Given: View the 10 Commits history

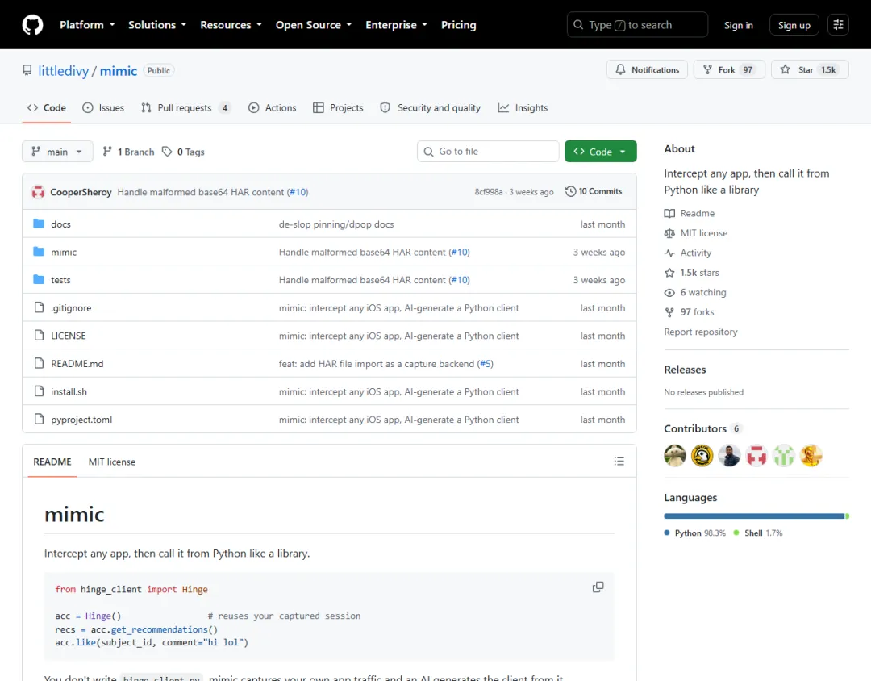Looking at the screenshot, I should (x=594, y=191).
